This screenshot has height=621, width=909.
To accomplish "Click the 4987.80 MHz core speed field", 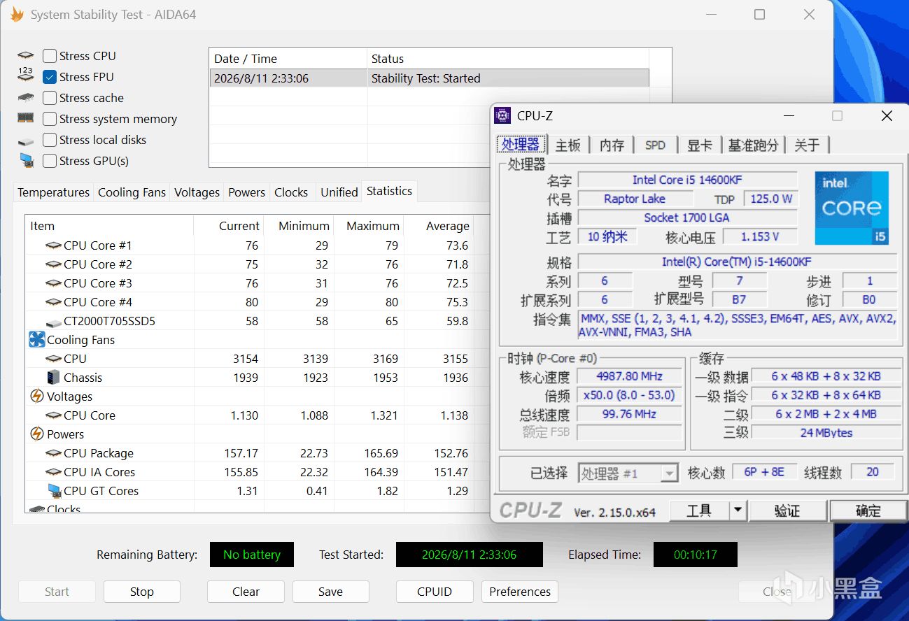I will coord(629,376).
